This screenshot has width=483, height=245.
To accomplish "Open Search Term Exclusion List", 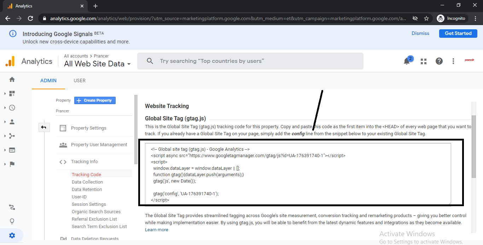I will (99, 227).
